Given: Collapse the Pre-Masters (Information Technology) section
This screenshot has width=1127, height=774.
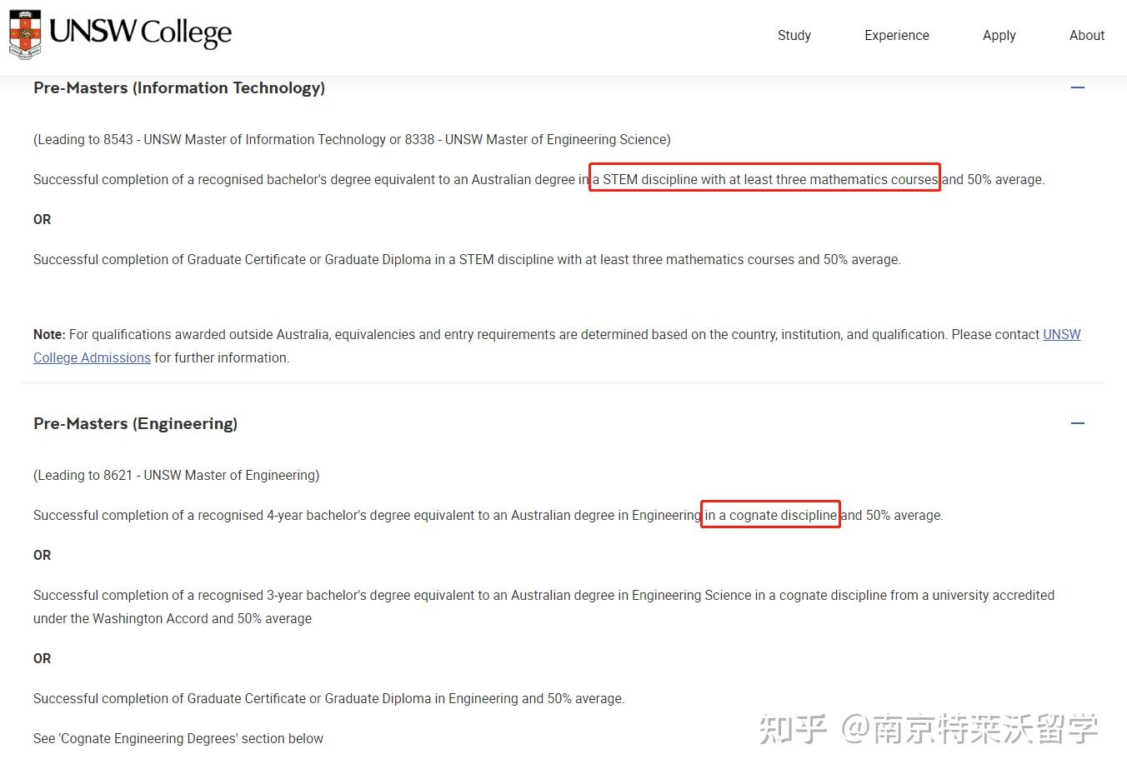Looking at the screenshot, I should point(1077,87).
